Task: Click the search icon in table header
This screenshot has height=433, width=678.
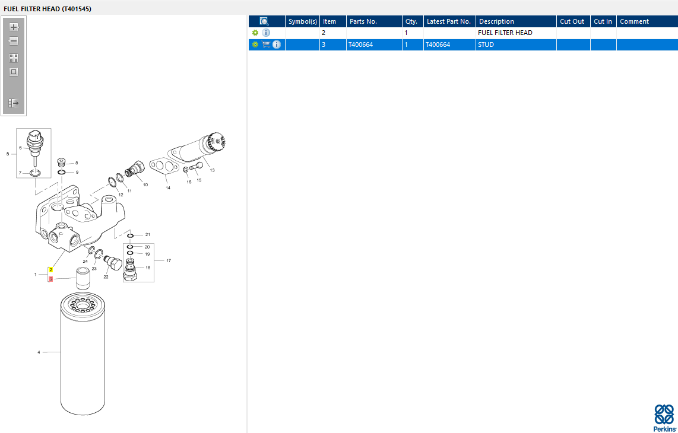Action: point(264,21)
